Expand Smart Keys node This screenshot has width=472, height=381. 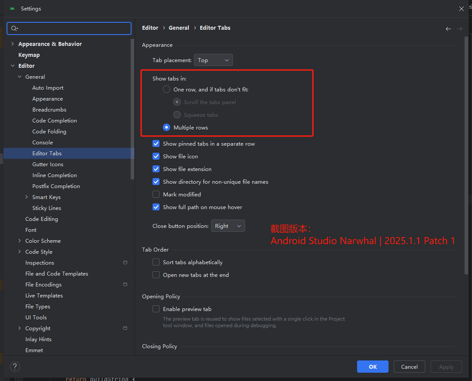(x=27, y=197)
